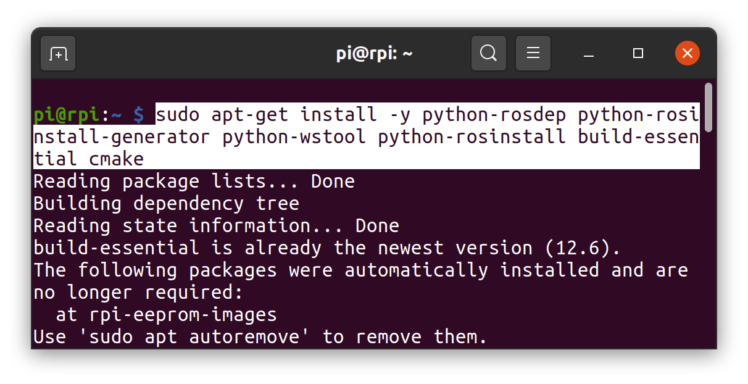Open the hamburger menu

(x=533, y=54)
